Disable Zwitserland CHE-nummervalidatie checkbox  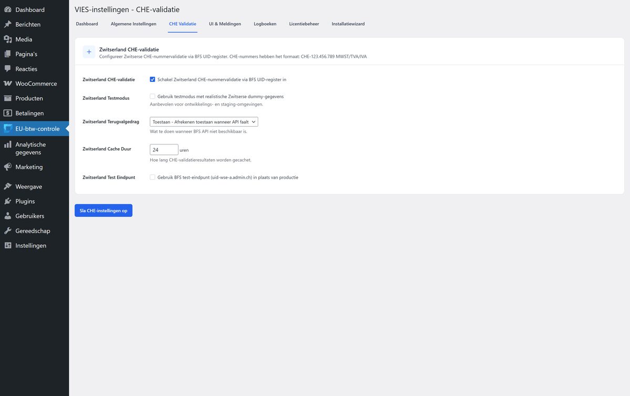[152, 80]
